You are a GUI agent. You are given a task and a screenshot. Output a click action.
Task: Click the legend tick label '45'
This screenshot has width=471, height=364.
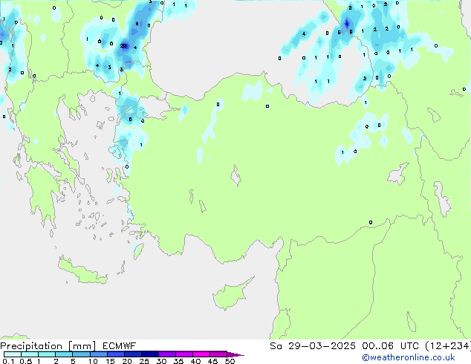212,361
